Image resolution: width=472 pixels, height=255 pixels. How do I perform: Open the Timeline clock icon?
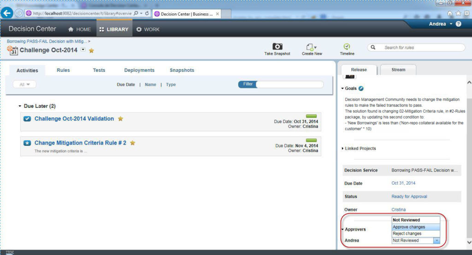[x=347, y=46]
